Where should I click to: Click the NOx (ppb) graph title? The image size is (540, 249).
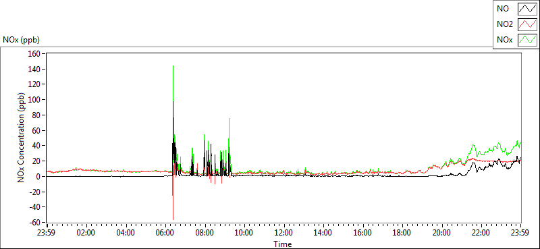(22, 40)
